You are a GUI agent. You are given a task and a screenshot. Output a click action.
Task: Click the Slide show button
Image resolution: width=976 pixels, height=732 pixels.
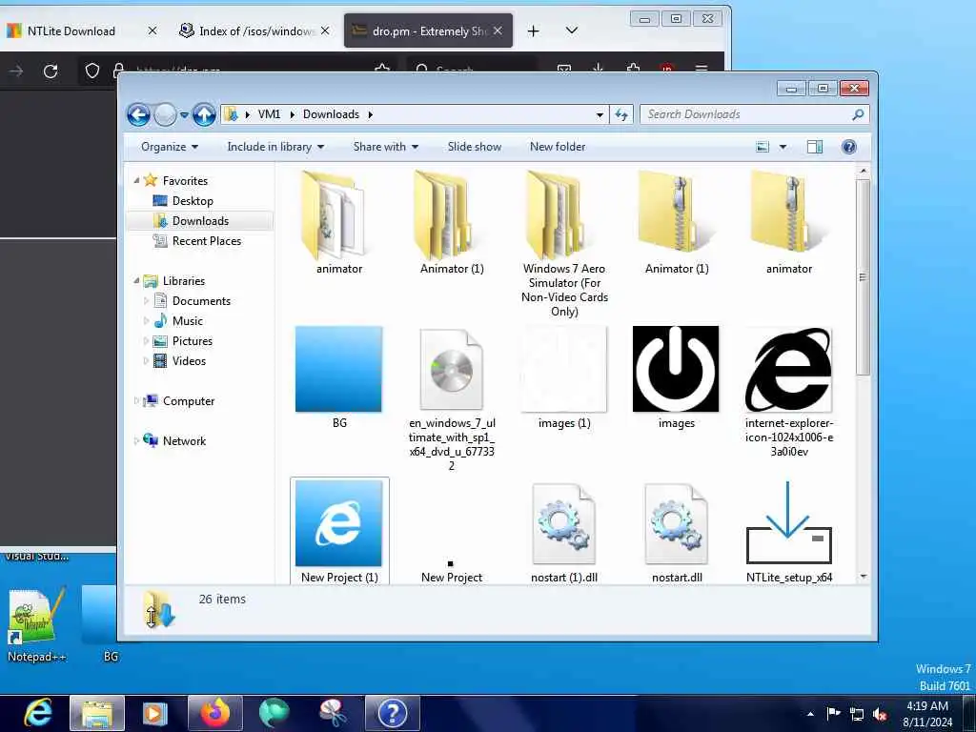pyautogui.click(x=475, y=147)
